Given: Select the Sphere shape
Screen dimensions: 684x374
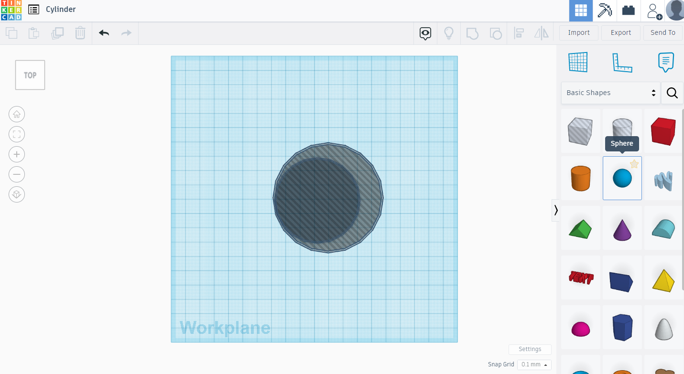Looking at the screenshot, I should click(x=622, y=178).
